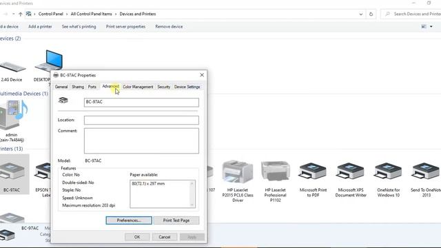This screenshot has height=248, width=441.
Task: Open the view options dropdown arrow
Action: [x=431, y=26]
